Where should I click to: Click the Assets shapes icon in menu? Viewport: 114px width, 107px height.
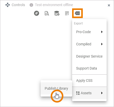click(x=78, y=93)
